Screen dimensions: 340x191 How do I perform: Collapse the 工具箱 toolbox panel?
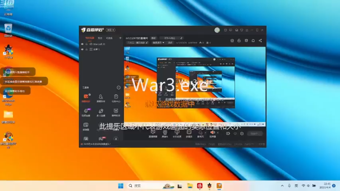119,87
